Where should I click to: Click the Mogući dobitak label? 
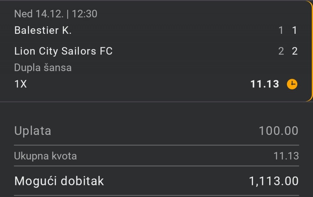click(x=59, y=181)
